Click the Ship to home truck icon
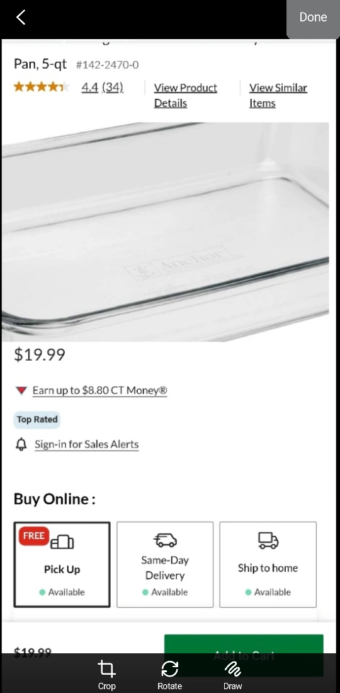The width and height of the screenshot is (340, 693). coord(268,540)
